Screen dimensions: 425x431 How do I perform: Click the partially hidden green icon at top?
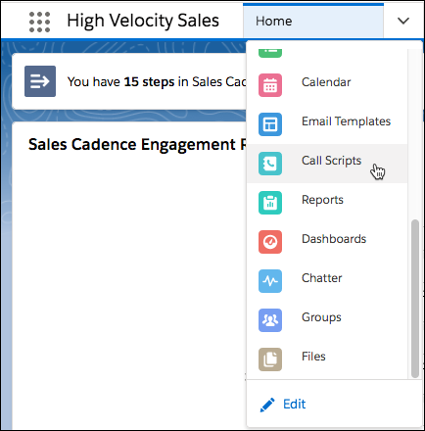point(270,53)
